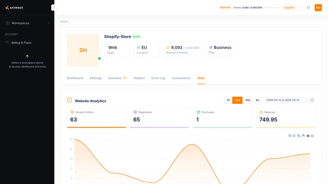Open Billing & Plans link

(21, 43)
